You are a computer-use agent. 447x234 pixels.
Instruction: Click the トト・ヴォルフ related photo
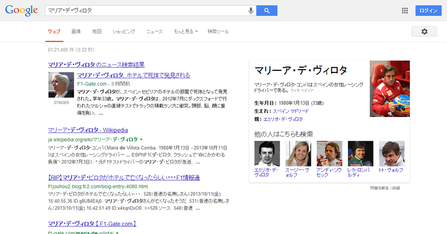click(392, 153)
